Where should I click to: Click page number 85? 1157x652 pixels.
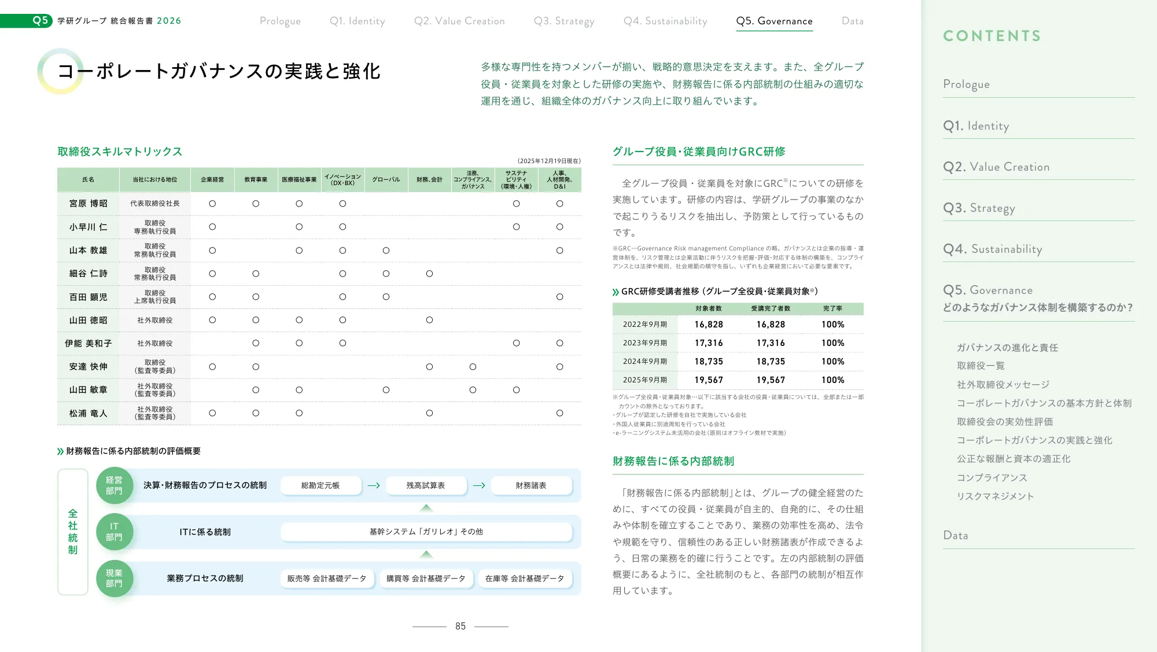point(460,627)
